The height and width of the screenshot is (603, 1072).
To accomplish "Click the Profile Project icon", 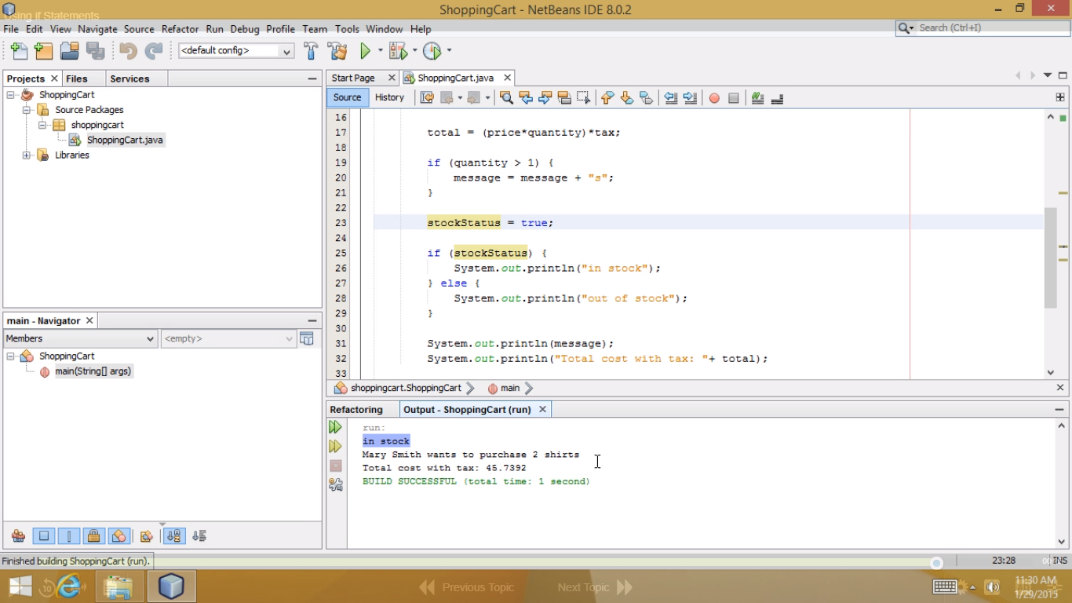I will 432,51.
